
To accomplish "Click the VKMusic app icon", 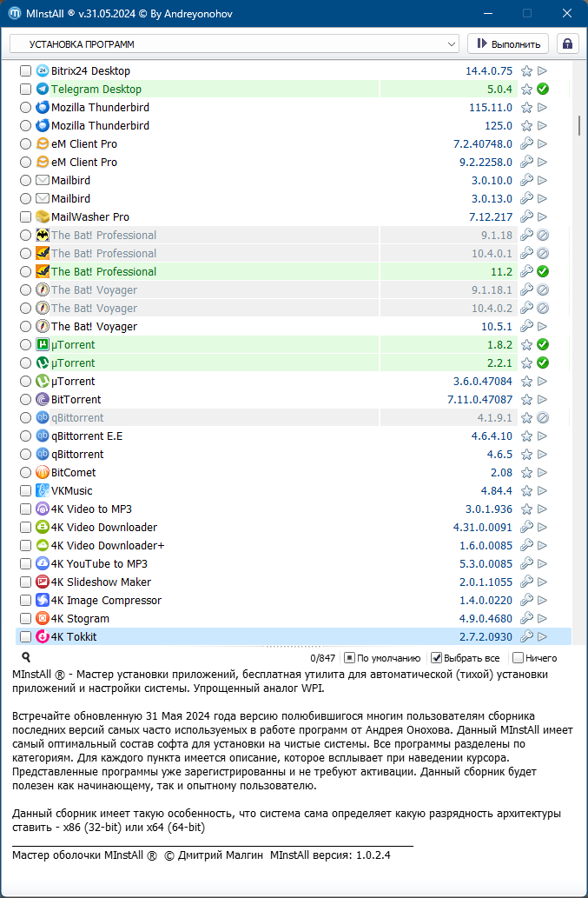I will 43,491.
